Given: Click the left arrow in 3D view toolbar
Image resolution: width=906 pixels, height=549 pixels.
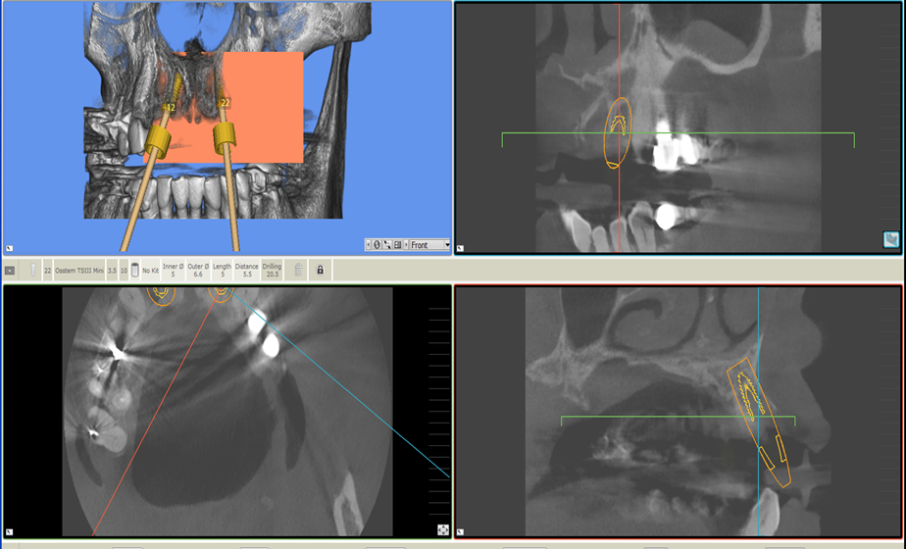Looking at the screenshot, I should pos(368,244).
